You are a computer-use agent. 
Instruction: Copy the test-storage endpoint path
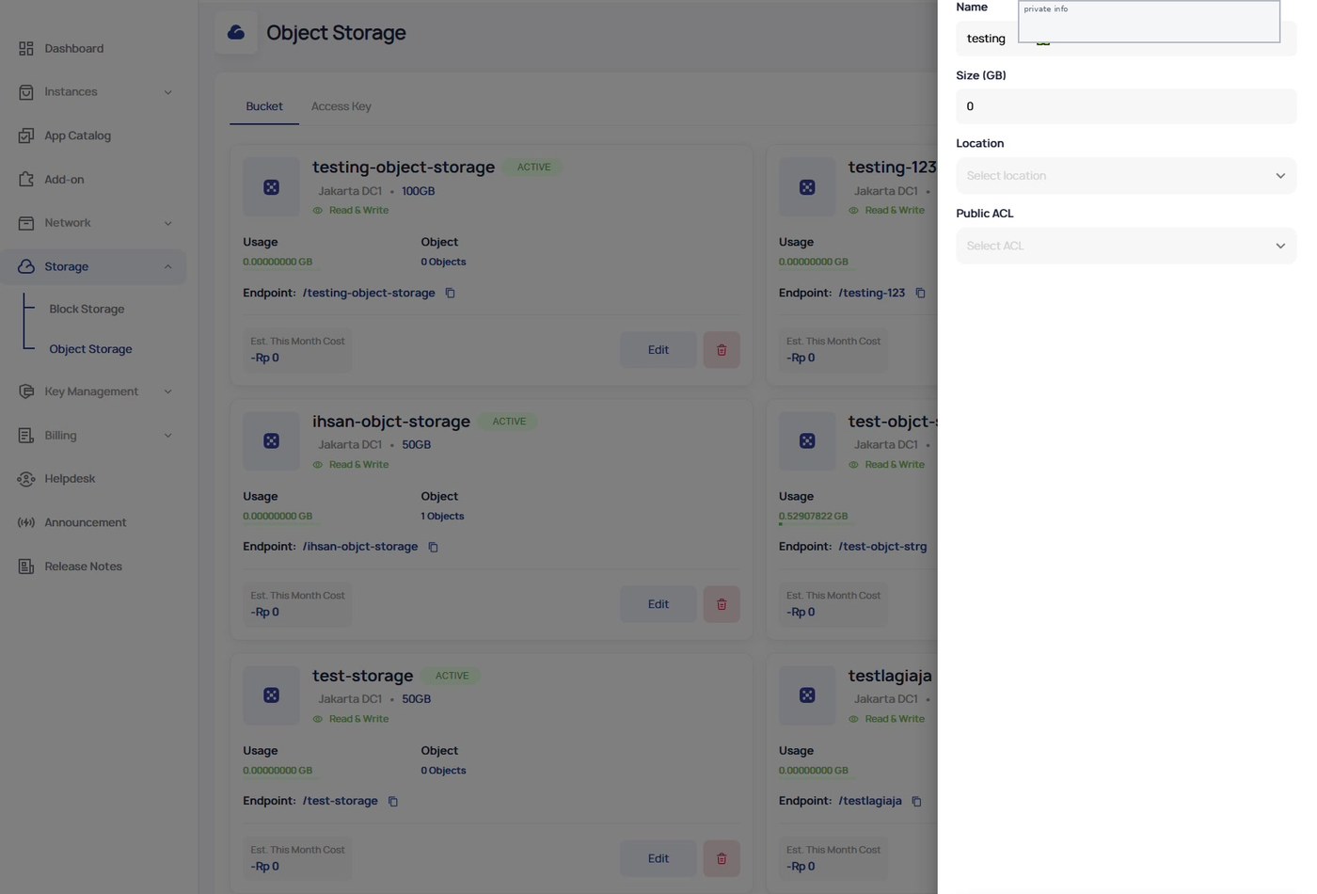(x=393, y=802)
